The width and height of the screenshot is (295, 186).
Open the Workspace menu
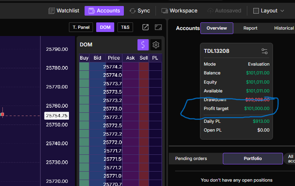[180, 11]
